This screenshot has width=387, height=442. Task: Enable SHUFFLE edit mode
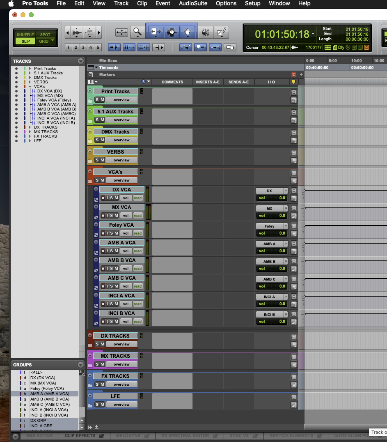tap(25, 35)
